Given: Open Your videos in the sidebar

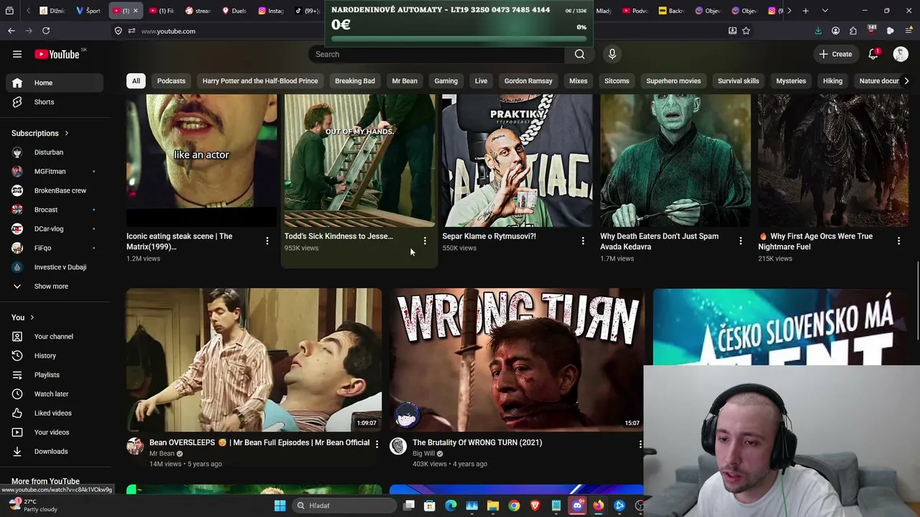Looking at the screenshot, I should 55,432.
